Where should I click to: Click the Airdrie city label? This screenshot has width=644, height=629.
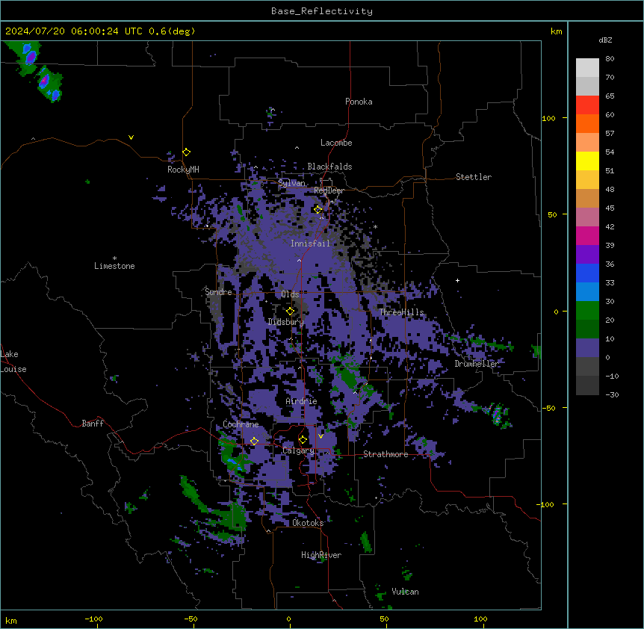click(x=301, y=401)
